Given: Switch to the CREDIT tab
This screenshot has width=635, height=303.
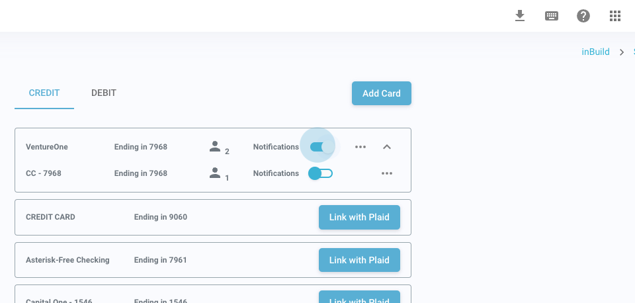Looking at the screenshot, I should pyautogui.click(x=44, y=93).
